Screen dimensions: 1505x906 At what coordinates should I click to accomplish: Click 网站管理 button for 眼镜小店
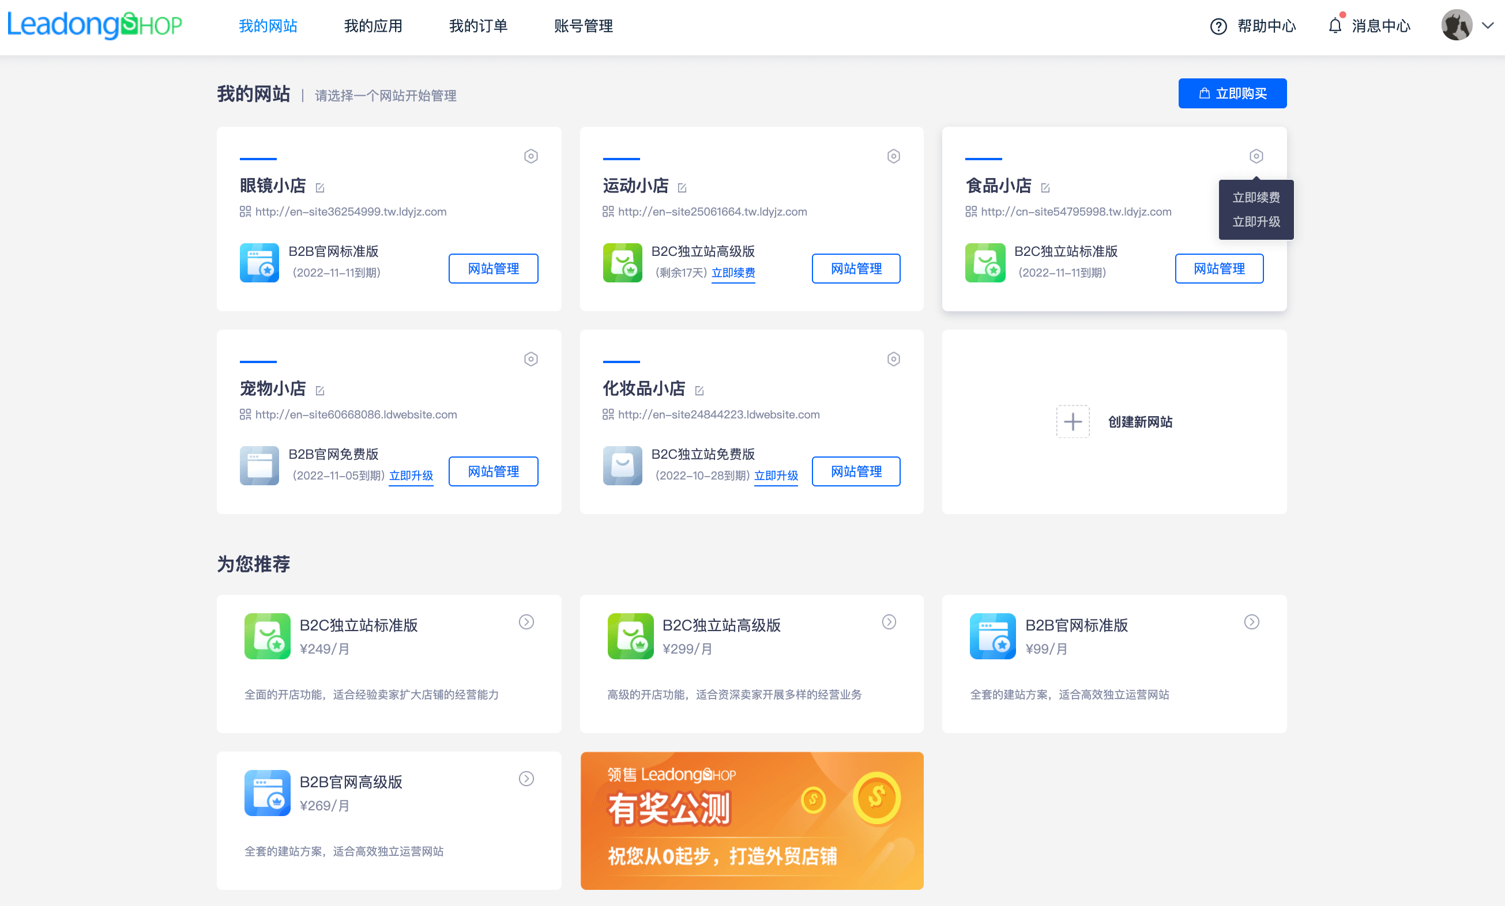pos(493,269)
